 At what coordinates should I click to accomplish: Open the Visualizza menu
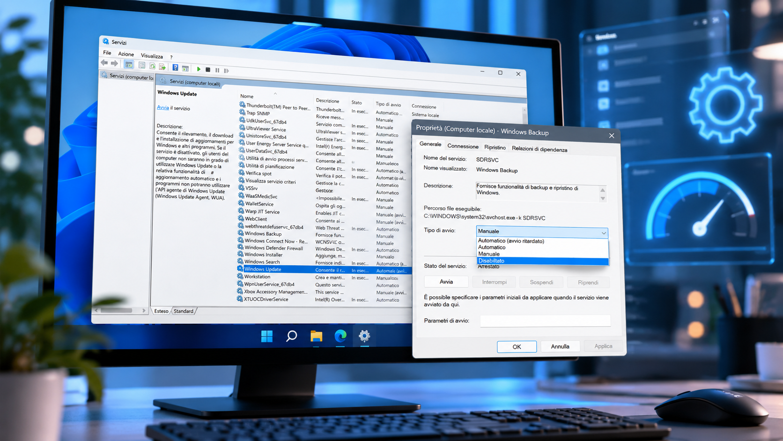coord(152,56)
